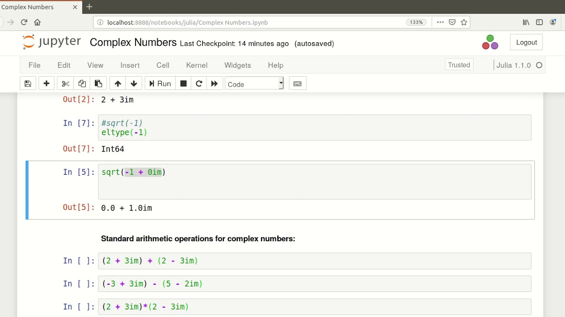Copy selected cells icon
The width and height of the screenshot is (565, 317).
point(82,84)
